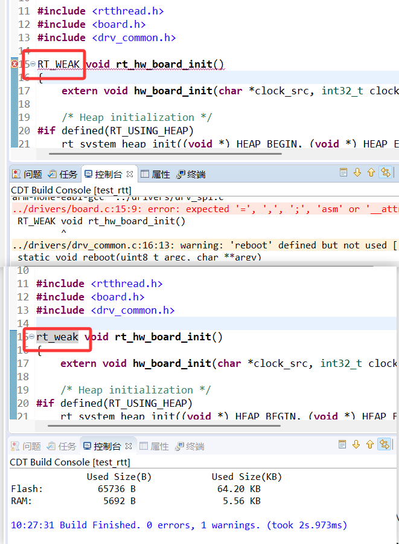Viewport: 399px width, 544px height.
Task: Click the highlighted rt_weak keyword in editor
Action: 57,337
